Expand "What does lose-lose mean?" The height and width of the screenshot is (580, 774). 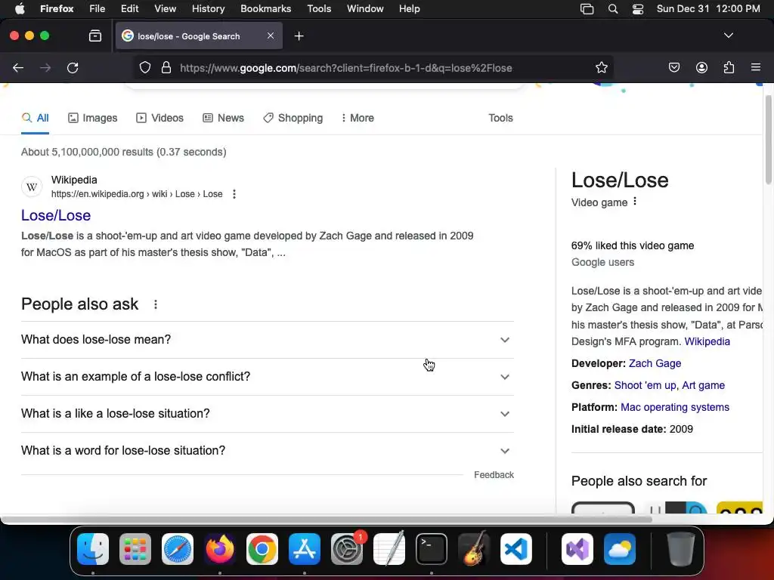click(x=268, y=340)
